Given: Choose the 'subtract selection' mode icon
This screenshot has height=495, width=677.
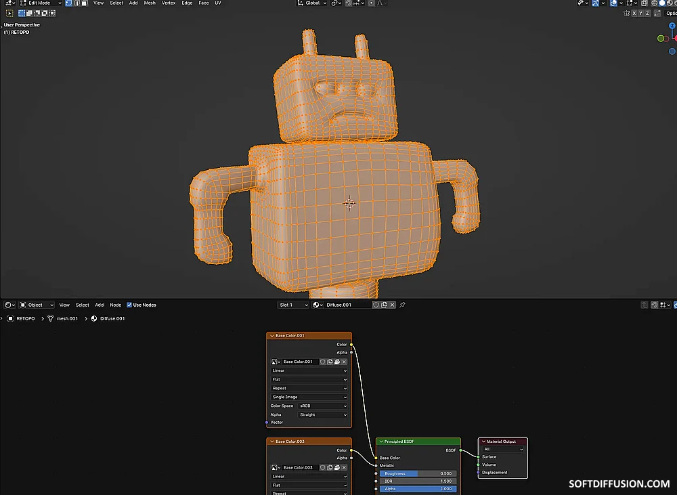Looking at the screenshot, I should pos(37,14).
